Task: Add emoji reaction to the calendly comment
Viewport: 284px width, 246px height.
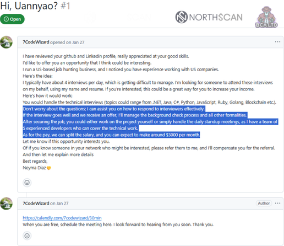Action: click(27, 236)
